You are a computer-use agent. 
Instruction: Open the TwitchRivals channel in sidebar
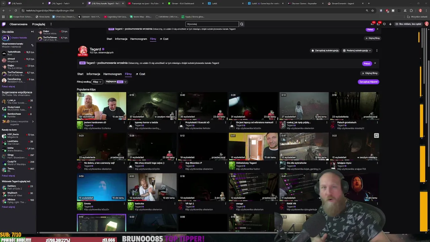[18, 53]
